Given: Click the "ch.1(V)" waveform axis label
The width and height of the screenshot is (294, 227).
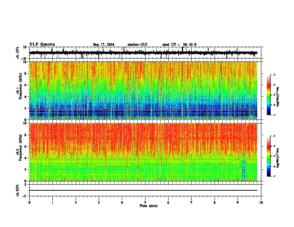Looking at the screenshot, I should click(18, 53).
